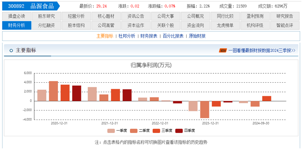Click the 2023 second-quarter bar, the lowest
This screenshot has width=302, height=149.
click(204, 109)
